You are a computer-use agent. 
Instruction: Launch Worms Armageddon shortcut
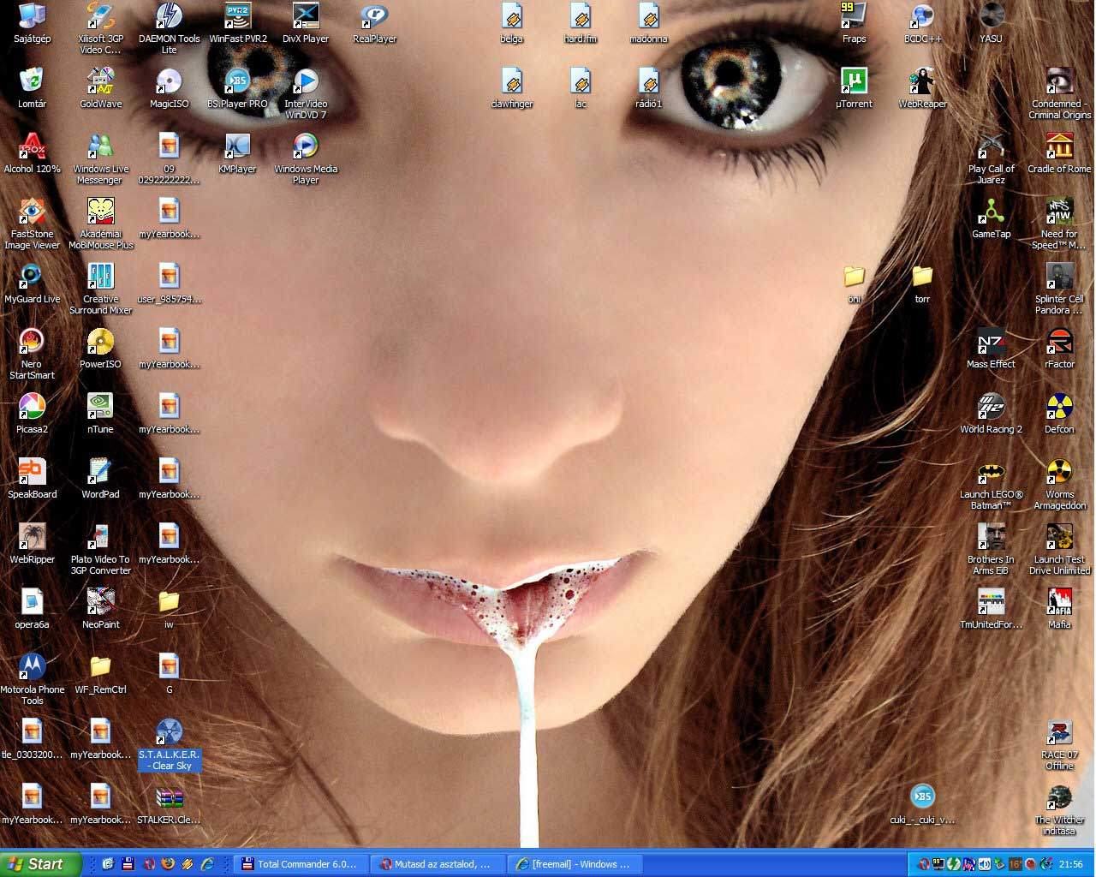[1060, 484]
